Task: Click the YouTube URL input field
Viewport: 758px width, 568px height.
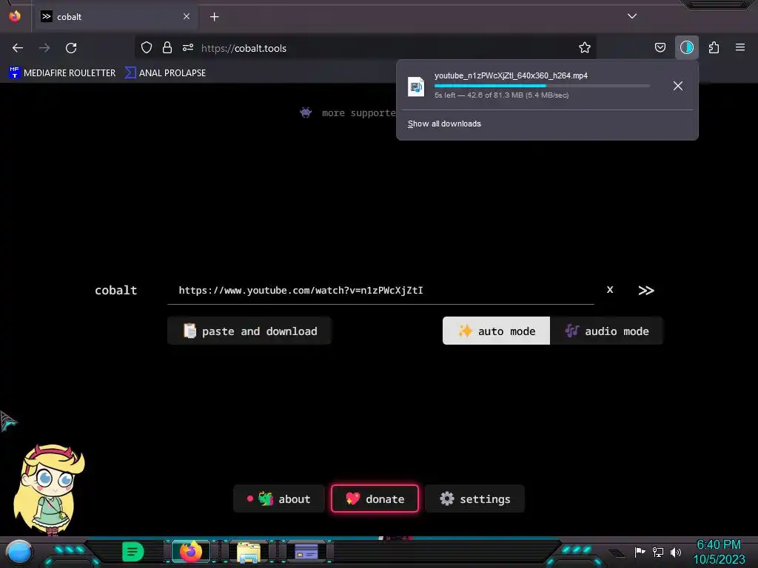Action: tap(380, 290)
